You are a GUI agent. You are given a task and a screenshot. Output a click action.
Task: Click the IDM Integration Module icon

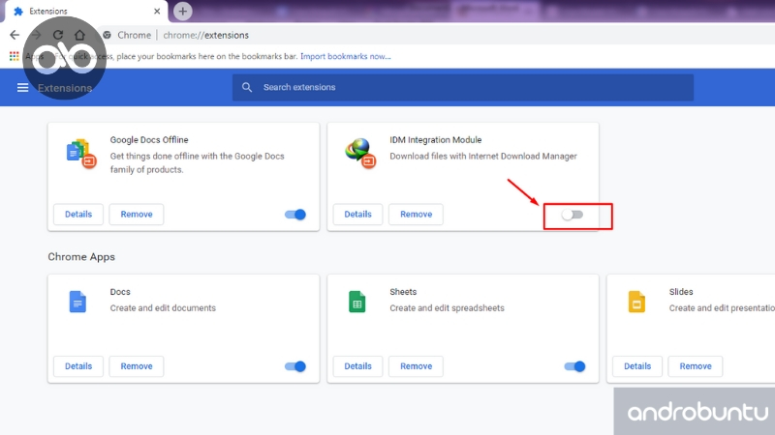click(x=359, y=152)
